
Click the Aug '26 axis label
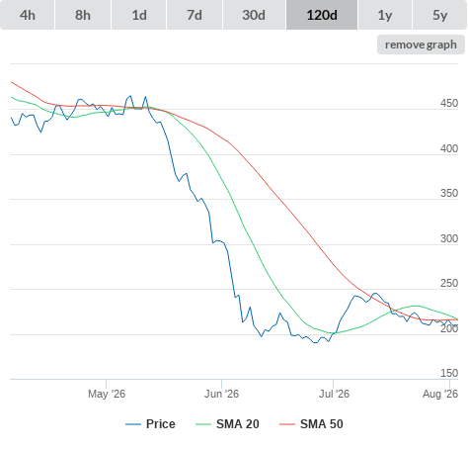(440, 394)
